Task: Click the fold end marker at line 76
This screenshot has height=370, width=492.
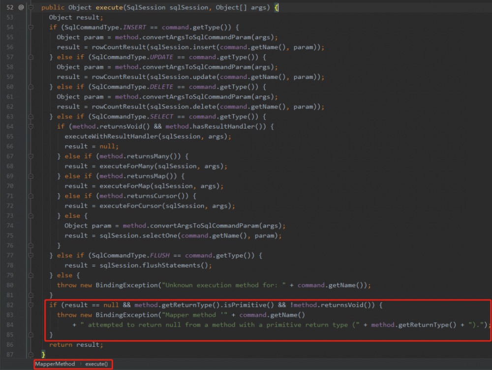Action: [x=31, y=246]
